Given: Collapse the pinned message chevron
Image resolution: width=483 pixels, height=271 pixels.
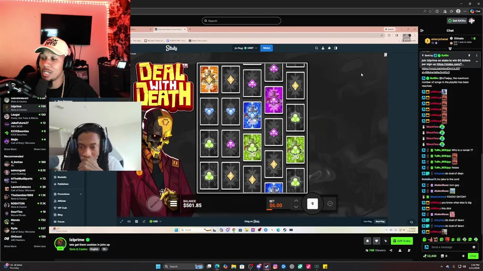Looking at the screenshot, I should pyautogui.click(x=477, y=61).
